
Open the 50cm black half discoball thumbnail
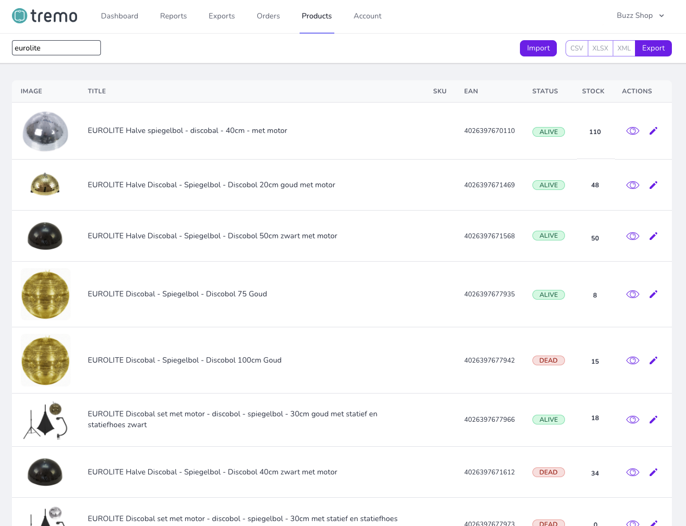pos(45,236)
